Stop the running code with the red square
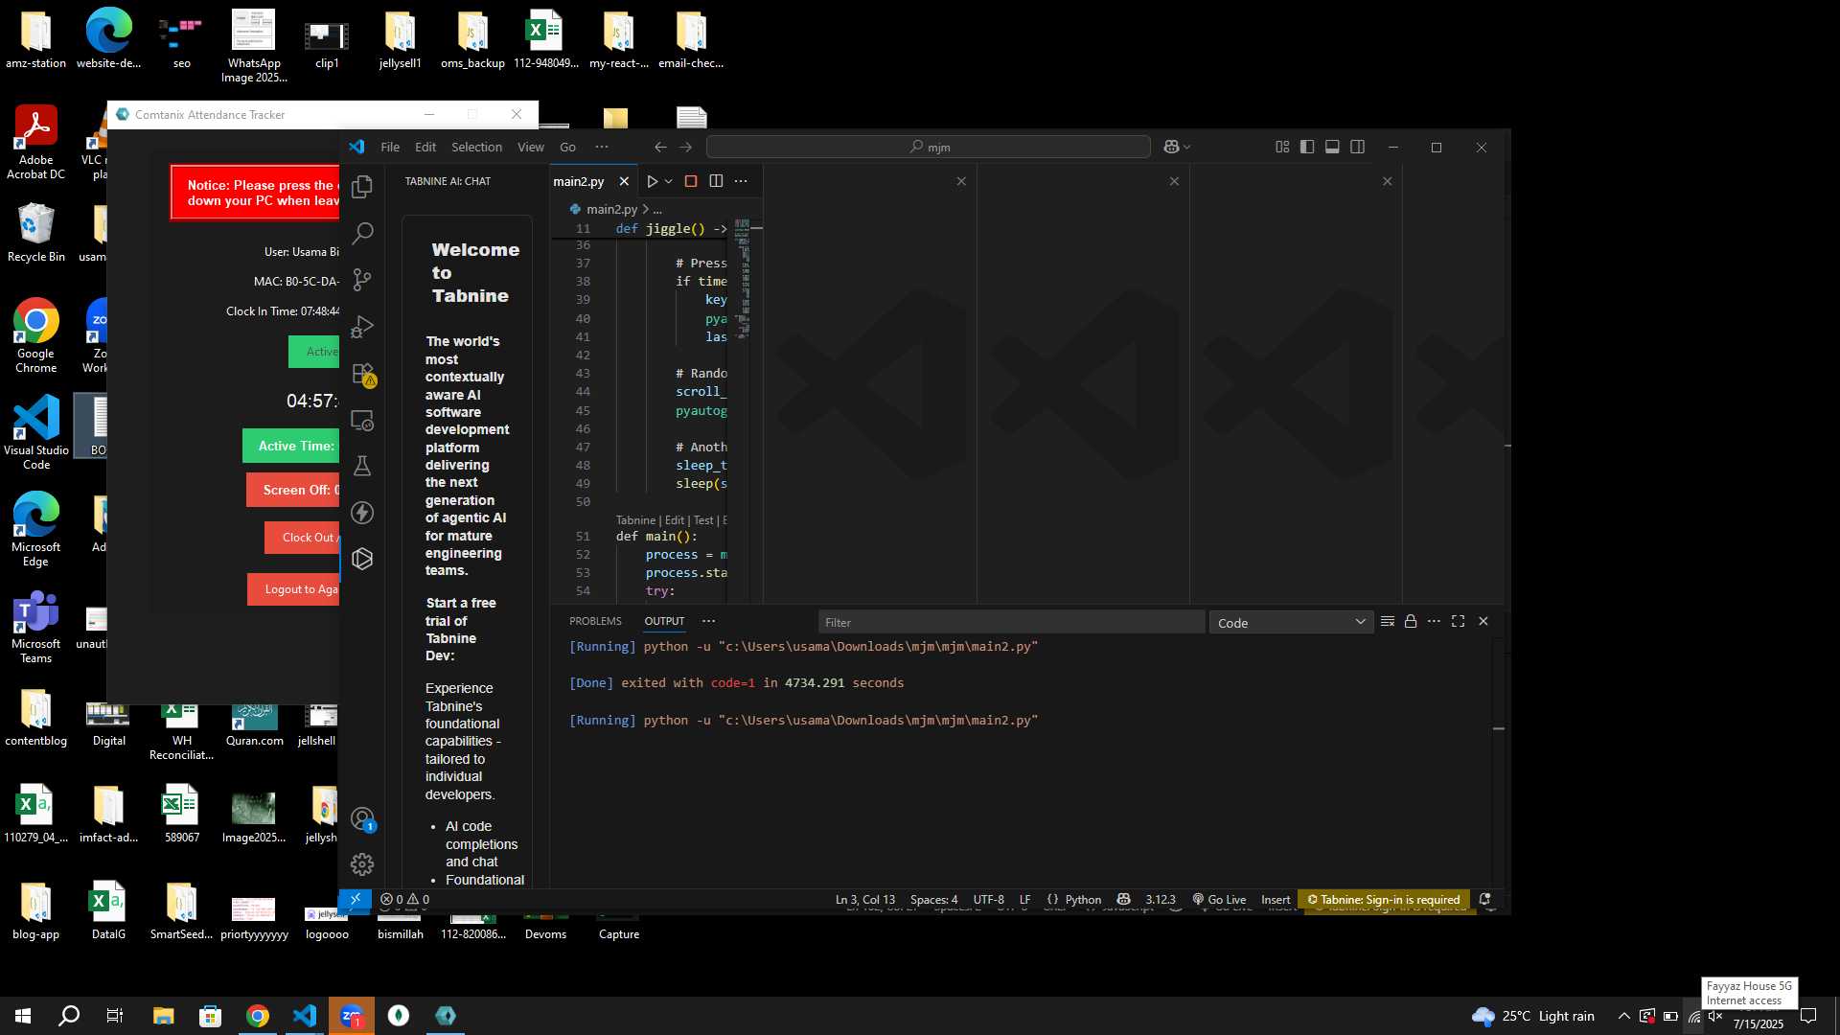 click(690, 181)
